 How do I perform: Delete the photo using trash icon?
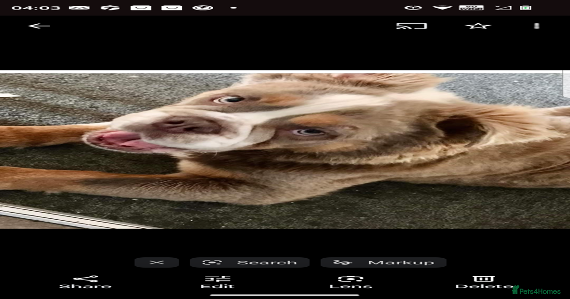coord(484,282)
